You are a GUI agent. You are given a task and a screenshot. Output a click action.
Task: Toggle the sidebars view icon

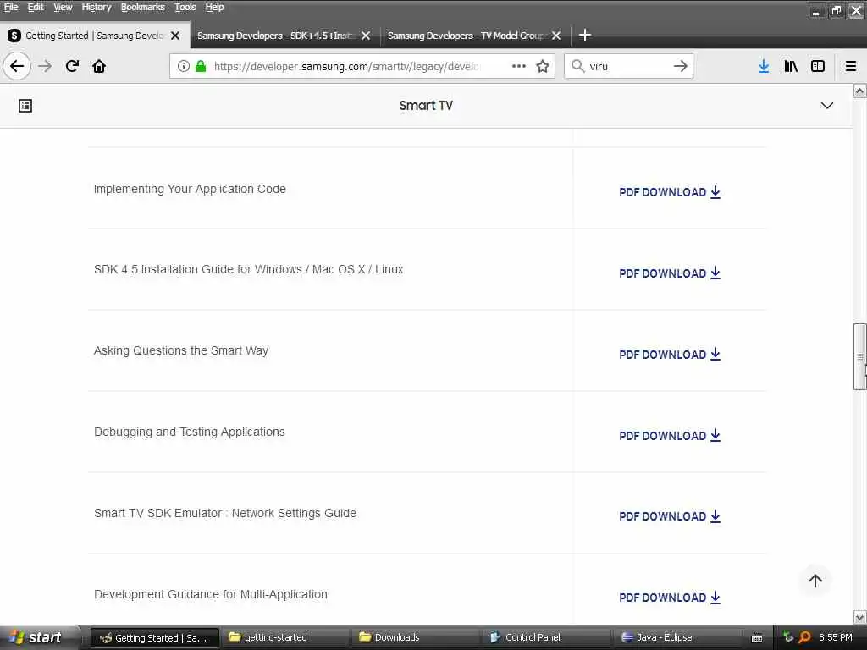pyautogui.click(x=818, y=66)
